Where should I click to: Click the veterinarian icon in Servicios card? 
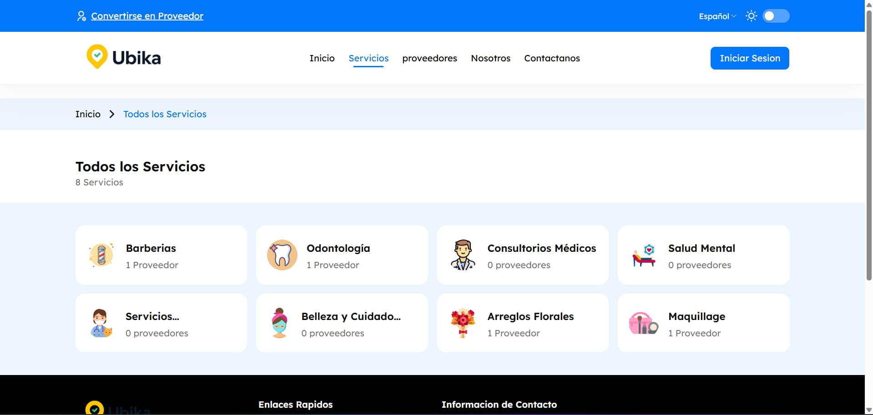(101, 323)
